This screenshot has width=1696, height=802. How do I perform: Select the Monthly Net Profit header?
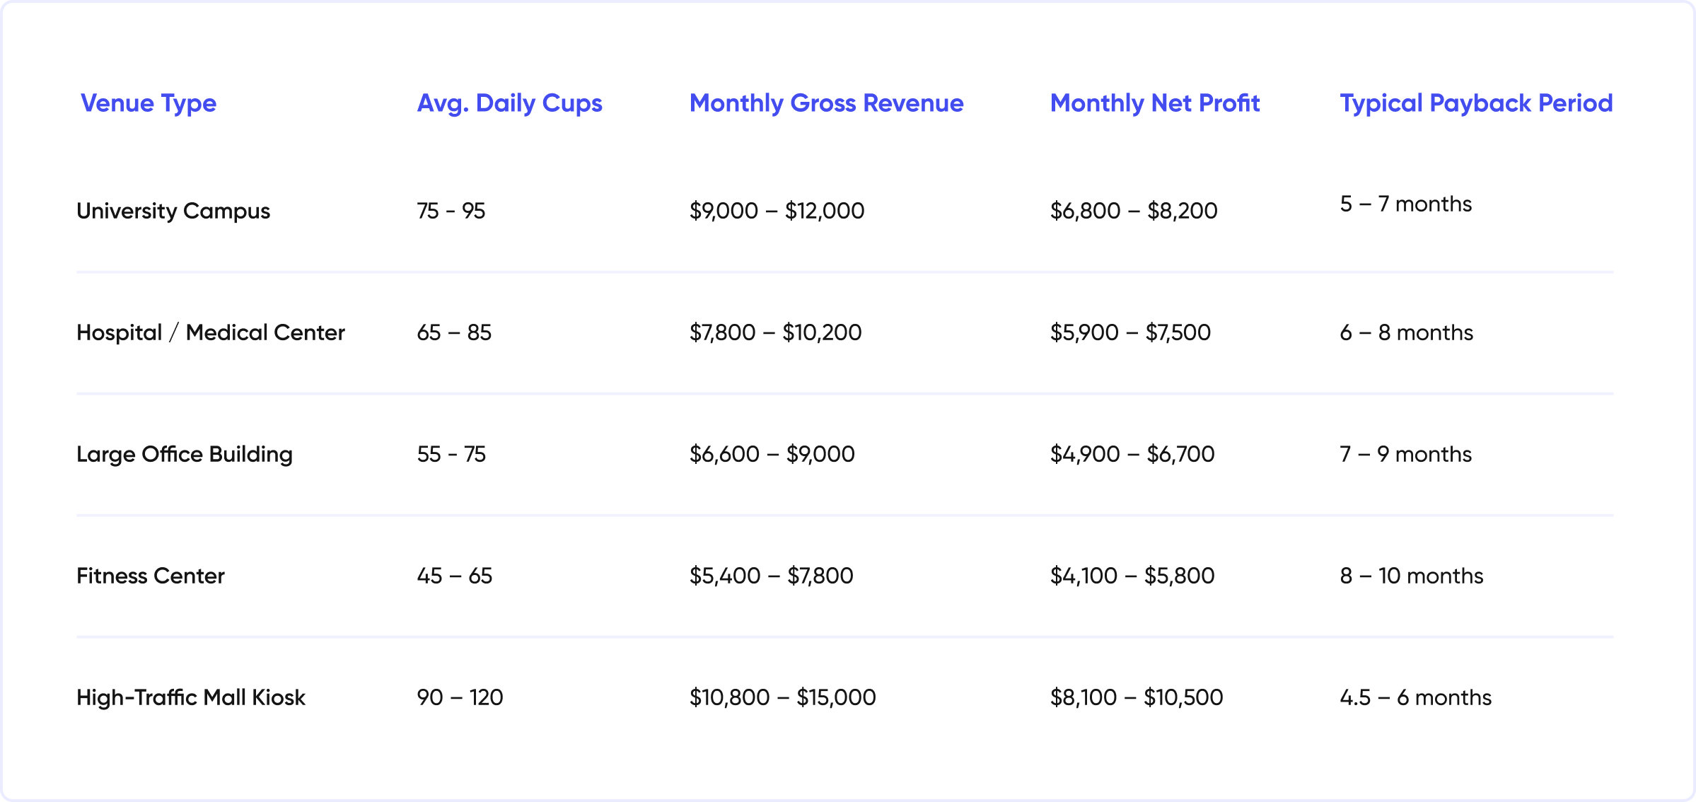(1155, 103)
